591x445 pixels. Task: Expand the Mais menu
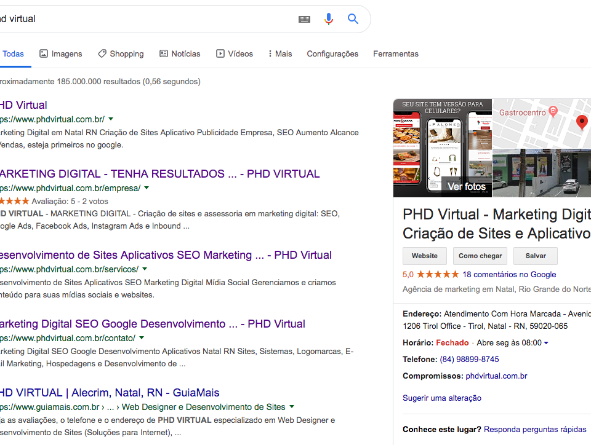click(x=280, y=54)
